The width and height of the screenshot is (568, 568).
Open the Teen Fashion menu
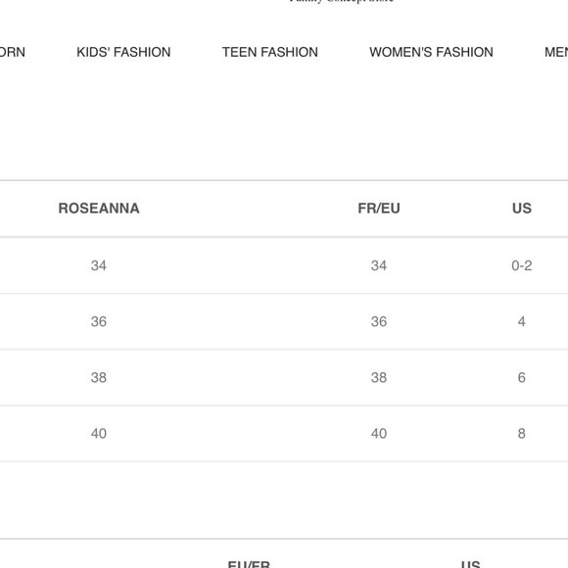[270, 52]
